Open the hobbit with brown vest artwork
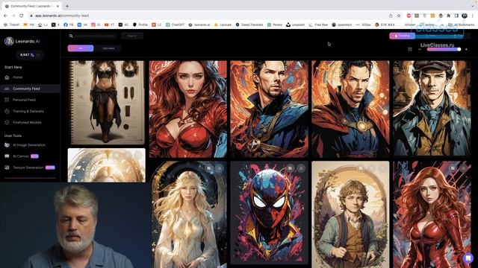The image size is (478, 268). (x=350, y=214)
